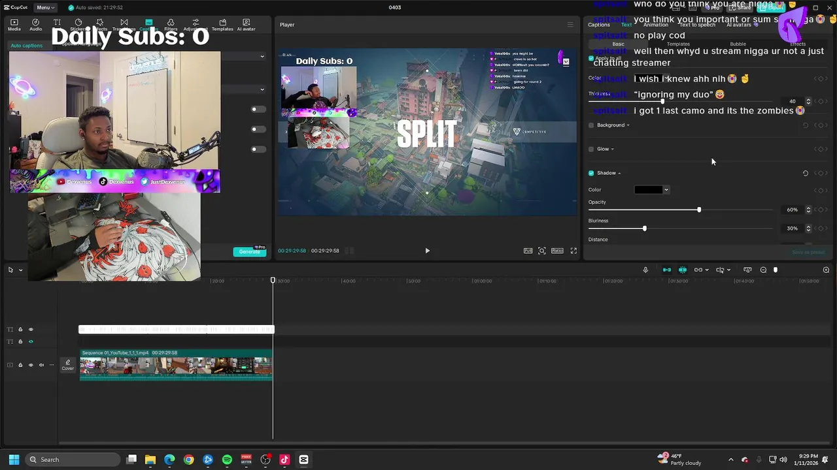Open the linkage options dropdown arrow
The height and width of the screenshot is (470, 837).
tap(707, 270)
